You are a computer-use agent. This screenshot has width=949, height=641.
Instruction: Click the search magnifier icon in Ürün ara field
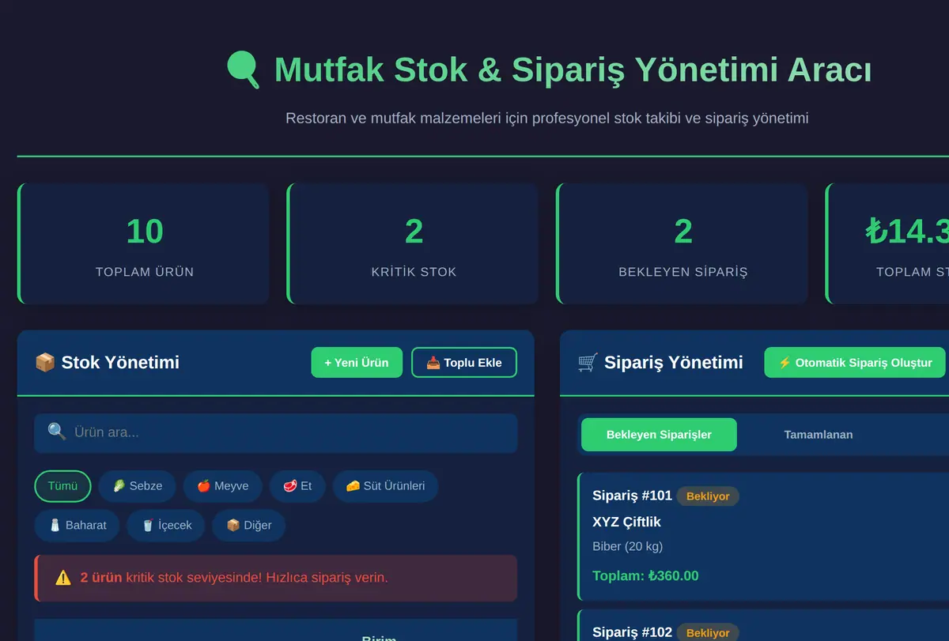tap(57, 432)
